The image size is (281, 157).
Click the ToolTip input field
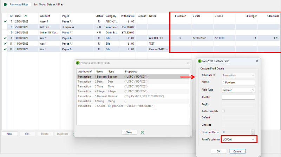coord(238,97)
